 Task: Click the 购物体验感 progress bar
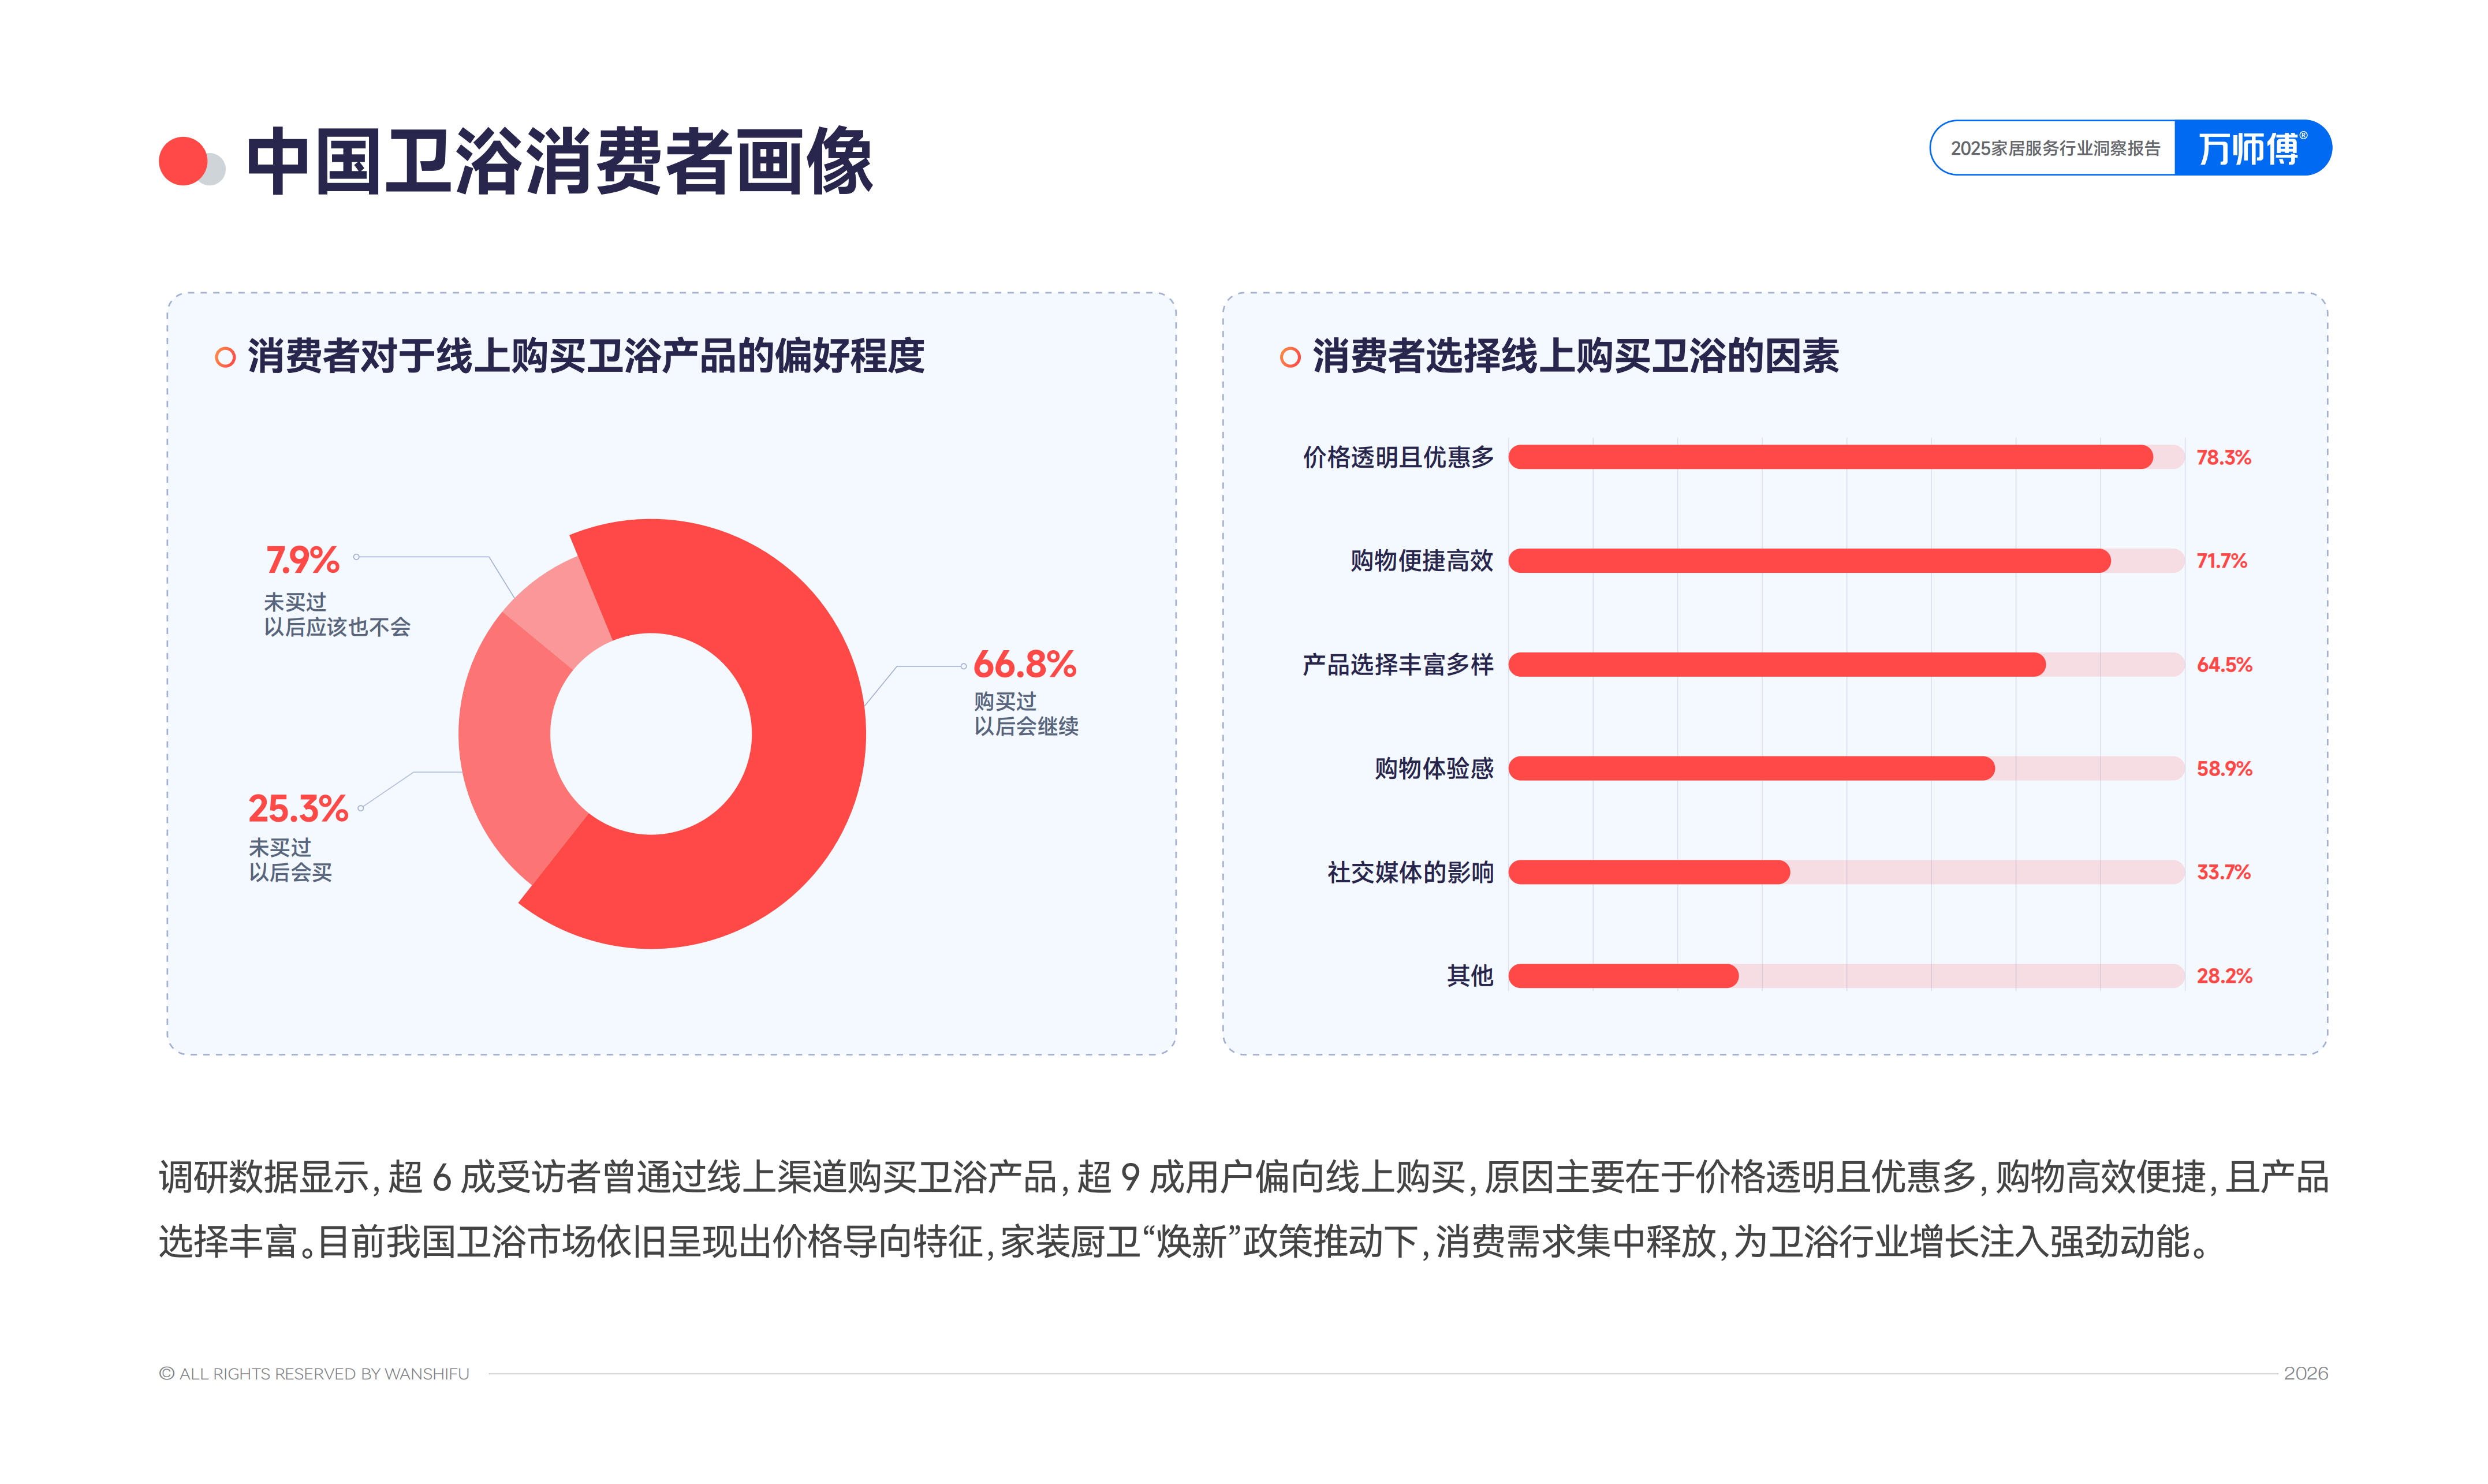[1845, 768]
